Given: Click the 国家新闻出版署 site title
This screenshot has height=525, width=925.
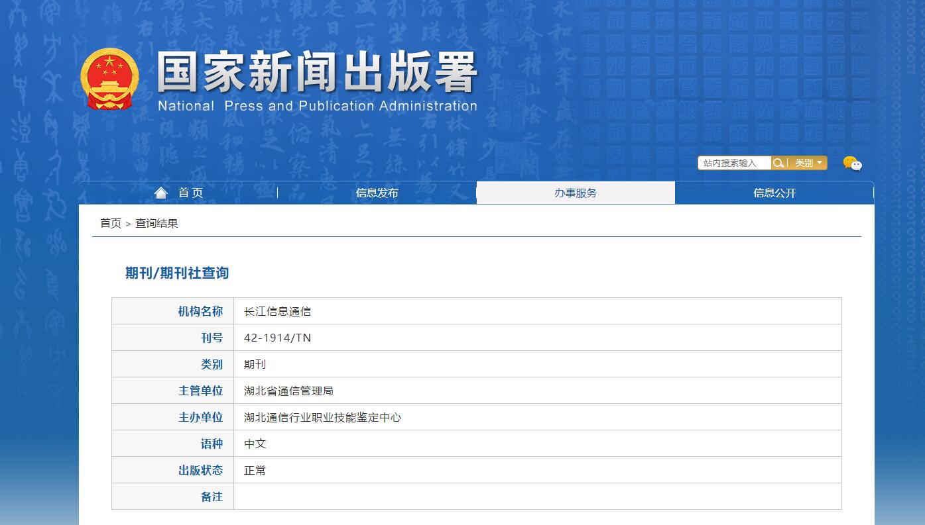Looking at the screenshot, I should [317, 73].
